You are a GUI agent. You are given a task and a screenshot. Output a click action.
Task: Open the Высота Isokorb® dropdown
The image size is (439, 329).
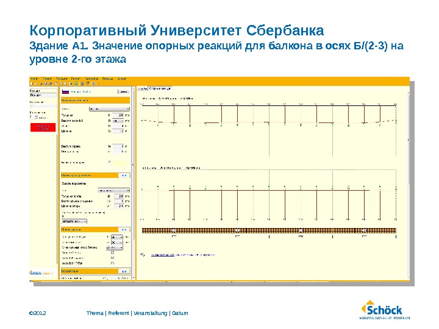(x=118, y=121)
